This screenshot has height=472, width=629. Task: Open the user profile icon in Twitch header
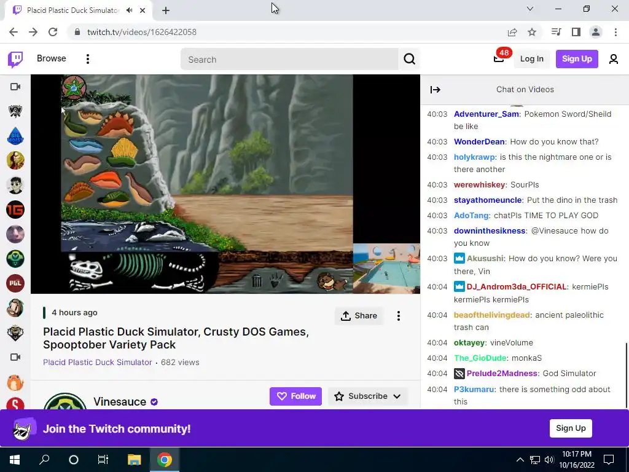click(x=613, y=59)
